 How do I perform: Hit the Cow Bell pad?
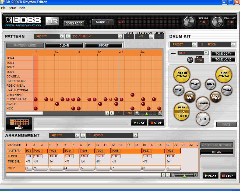point(190,97)
